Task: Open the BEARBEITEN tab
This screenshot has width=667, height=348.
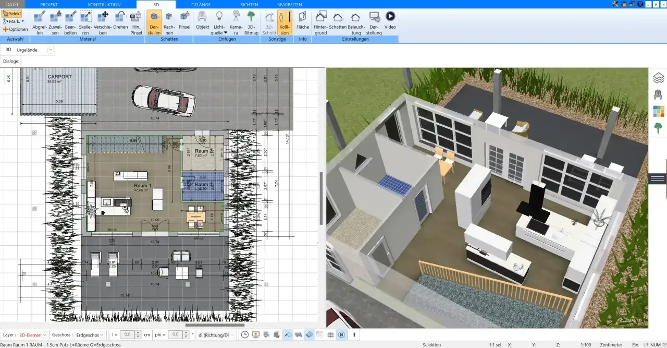Action: point(290,4)
